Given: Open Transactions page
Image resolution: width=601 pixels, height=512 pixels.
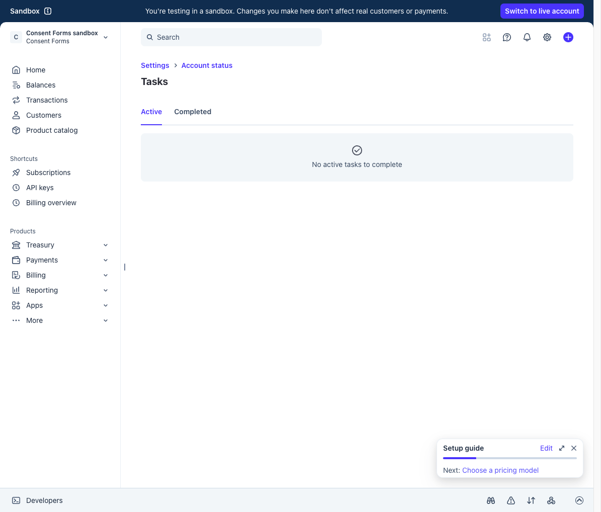Looking at the screenshot, I should pos(47,100).
